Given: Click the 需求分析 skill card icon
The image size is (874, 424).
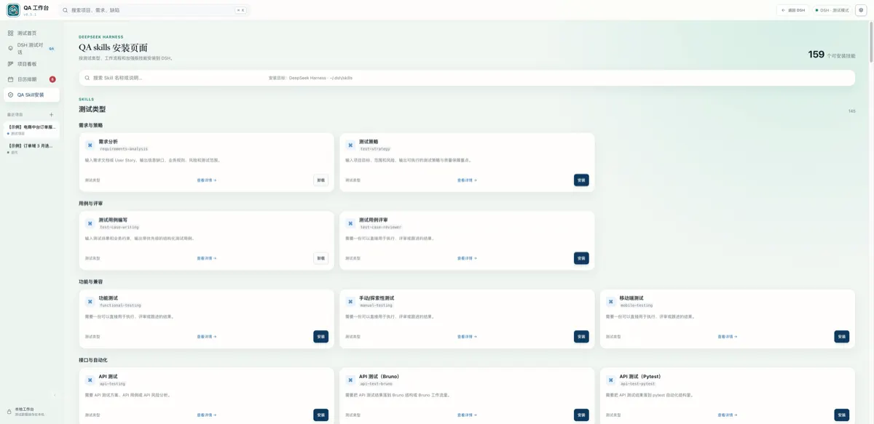Looking at the screenshot, I should [x=90, y=145].
